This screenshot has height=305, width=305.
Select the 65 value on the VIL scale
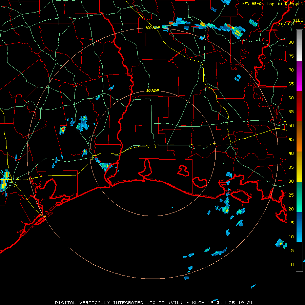tap(291, 84)
